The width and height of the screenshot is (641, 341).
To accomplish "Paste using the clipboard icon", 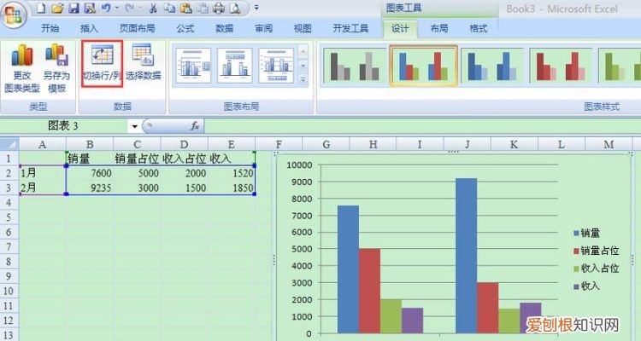I will pyautogui.click(x=186, y=9).
